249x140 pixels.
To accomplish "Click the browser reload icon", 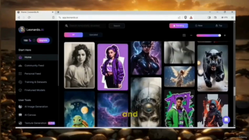I will point(29,17).
